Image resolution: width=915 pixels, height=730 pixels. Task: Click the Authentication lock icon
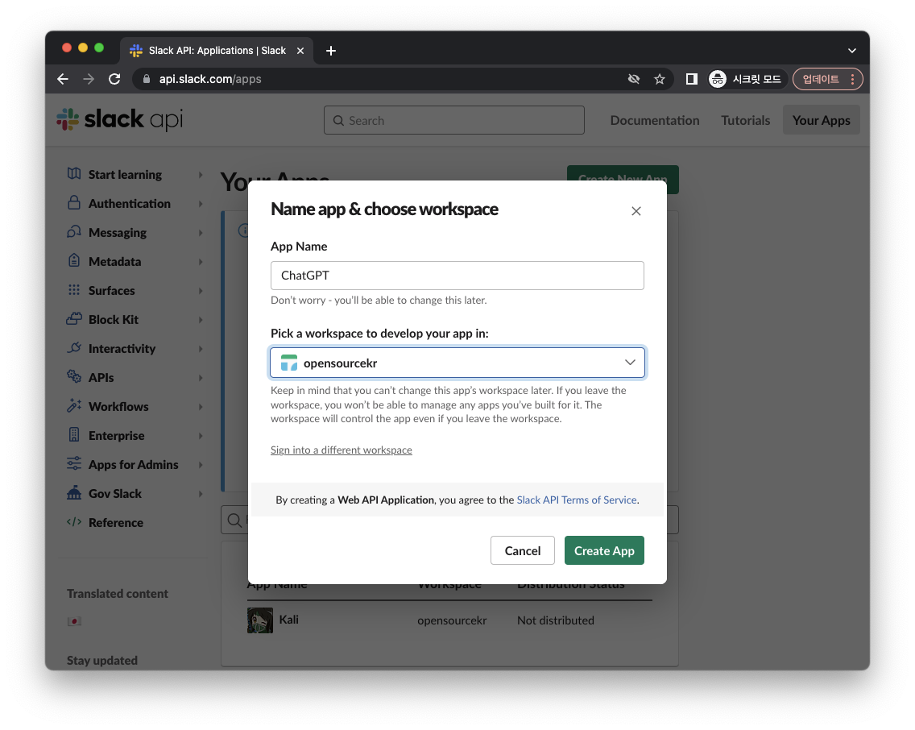74,202
